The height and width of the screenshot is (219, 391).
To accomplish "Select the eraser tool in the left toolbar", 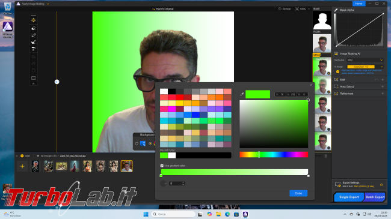I will pos(34,28).
